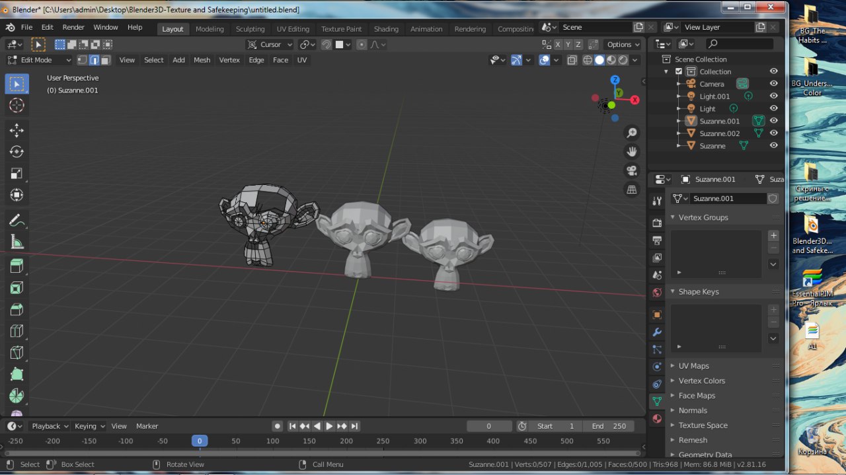The width and height of the screenshot is (846, 475).
Task: Open the Material properties tab
Action: [657, 418]
